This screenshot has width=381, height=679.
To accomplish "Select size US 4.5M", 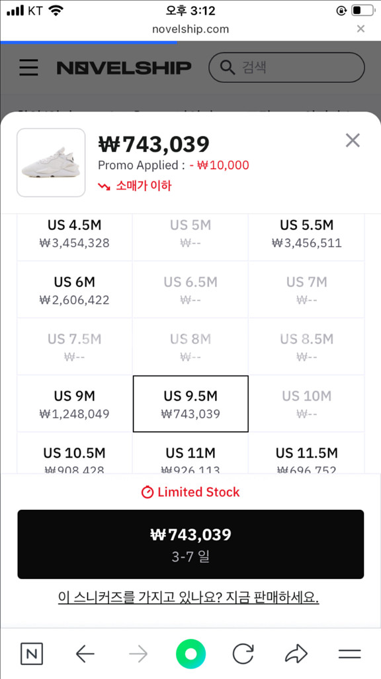I will pos(74,233).
